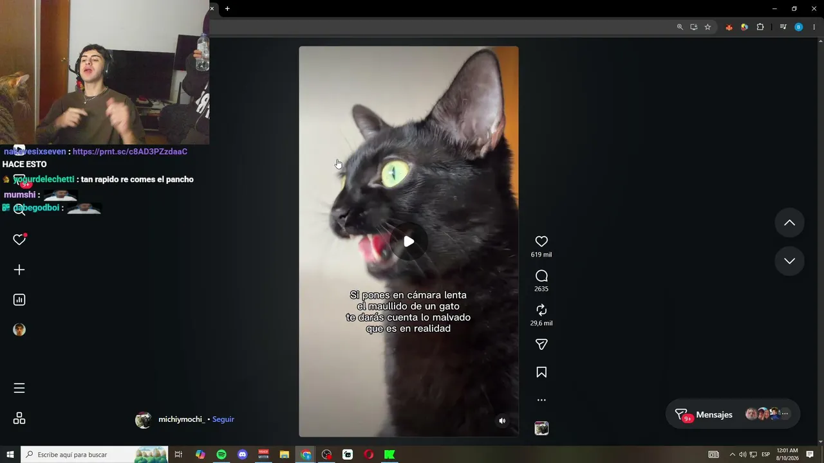Open michiymochi_ profile avatar
824x463 pixels.
(143, 420)
